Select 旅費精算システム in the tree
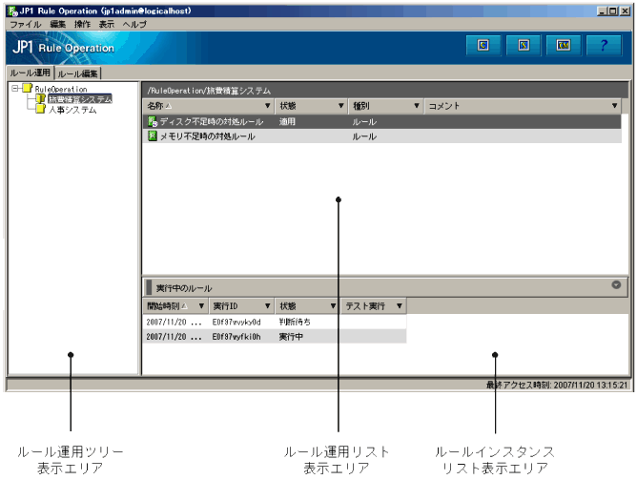637x480 pixels. 80,98
